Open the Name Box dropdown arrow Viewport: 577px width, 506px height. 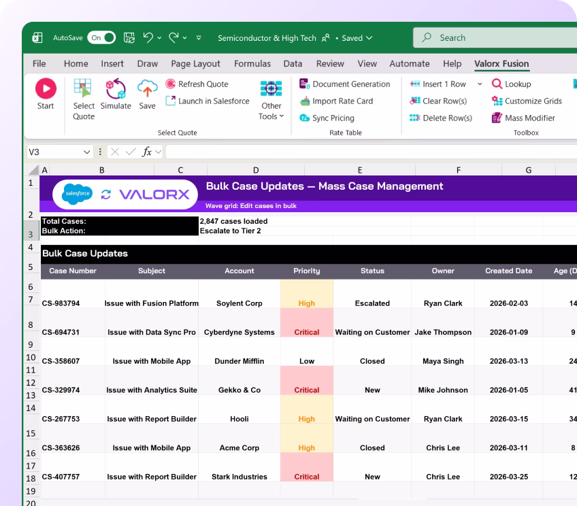[87, 152]
